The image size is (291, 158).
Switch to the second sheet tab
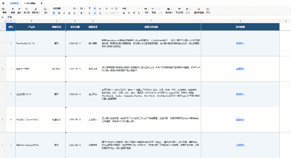click(x=30, y=3)
